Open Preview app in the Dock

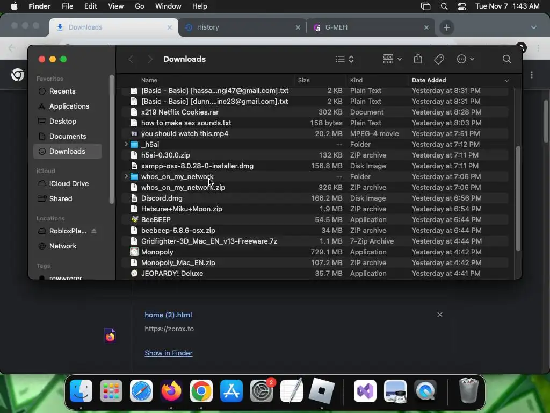[395, 391]
